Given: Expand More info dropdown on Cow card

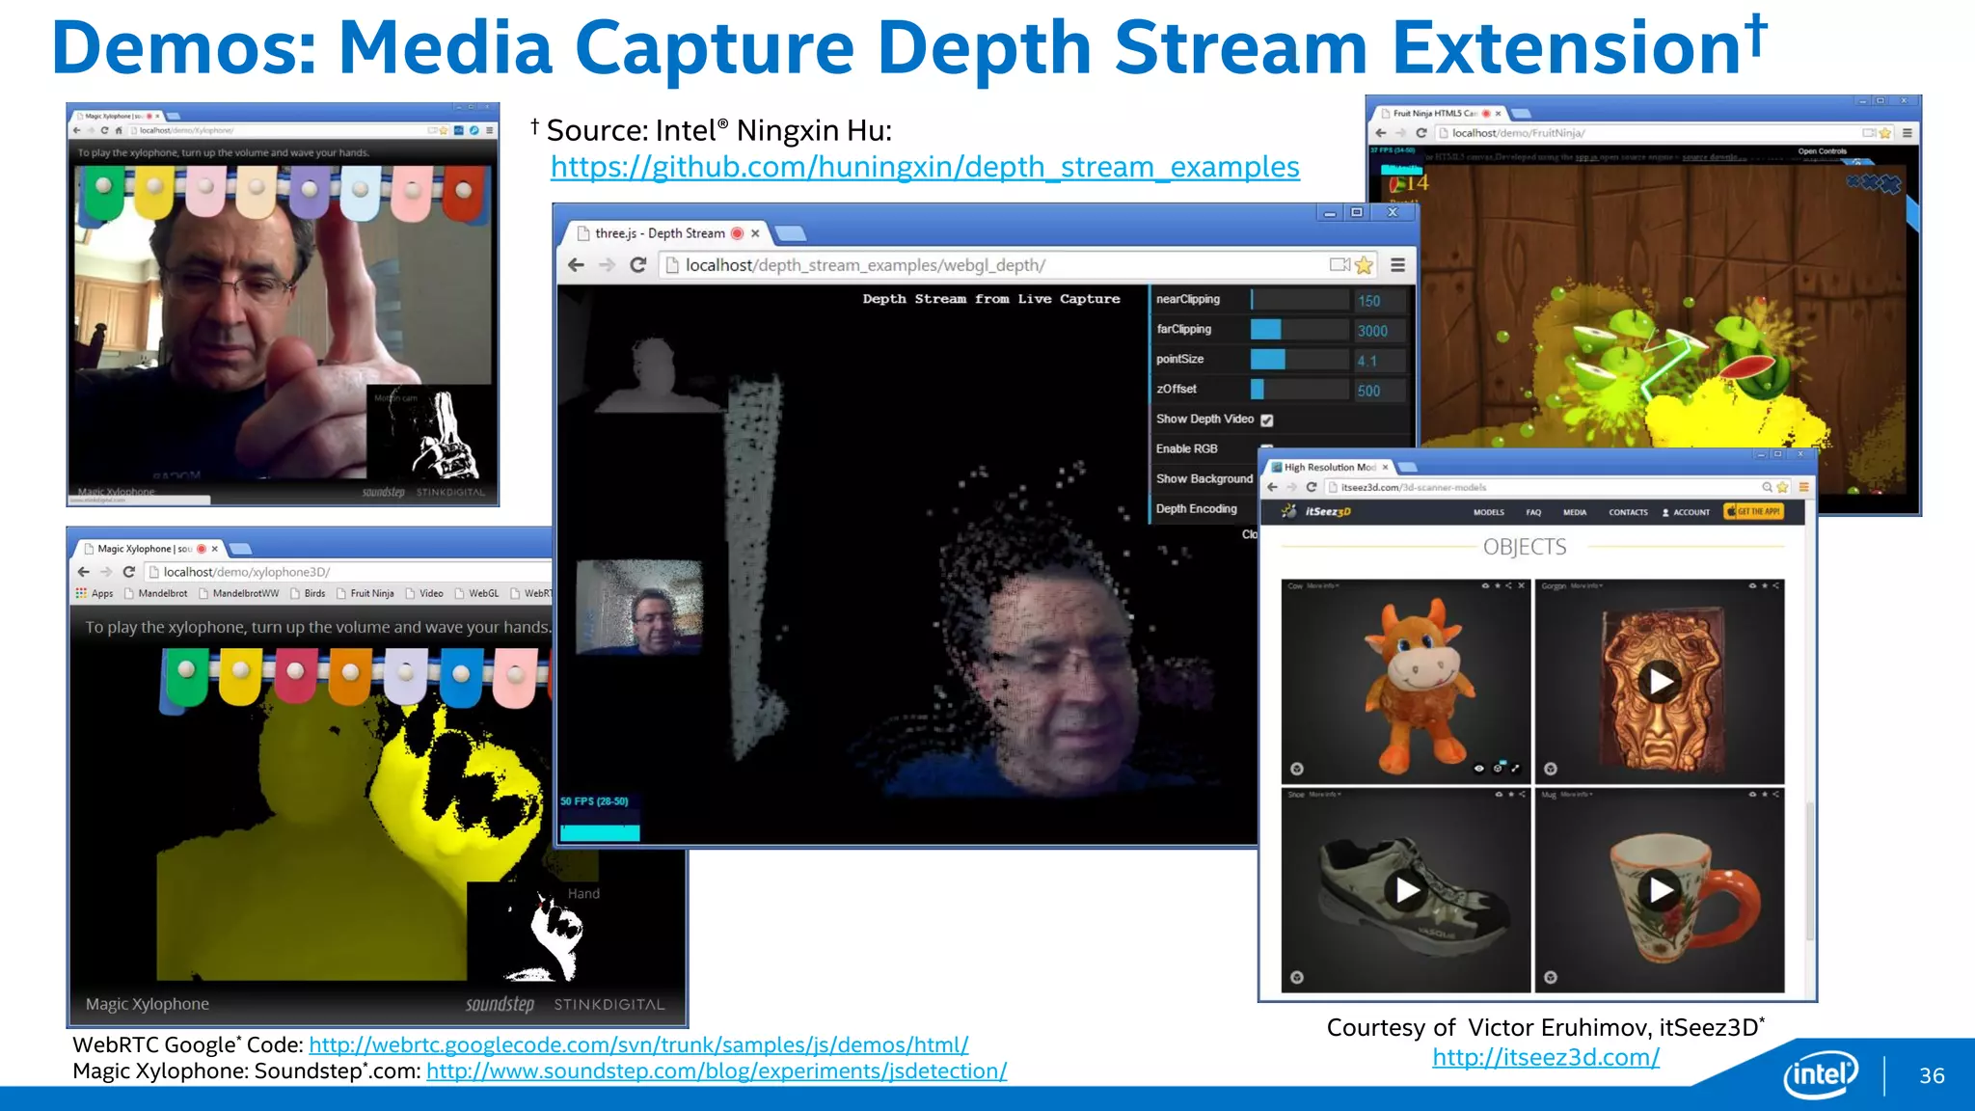Looking at the screenshot, I should coord(1322,585).
